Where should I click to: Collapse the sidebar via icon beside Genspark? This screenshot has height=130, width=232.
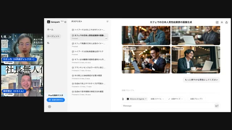pyautogui.click(x=65, y=22)
